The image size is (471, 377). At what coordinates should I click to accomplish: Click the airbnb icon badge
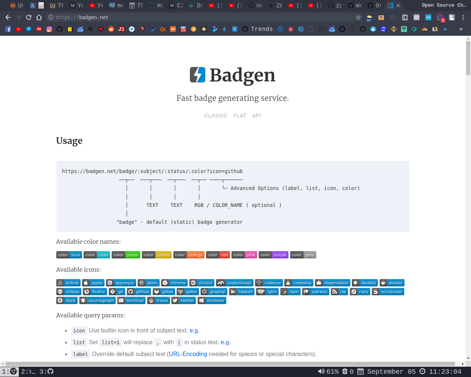point(68,283)
